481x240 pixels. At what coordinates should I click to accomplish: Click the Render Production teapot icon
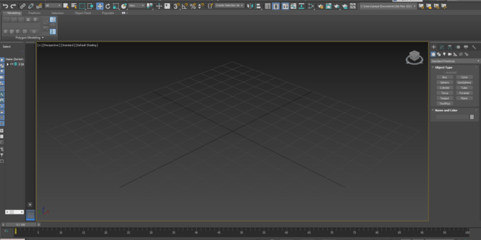click(337, 6)
